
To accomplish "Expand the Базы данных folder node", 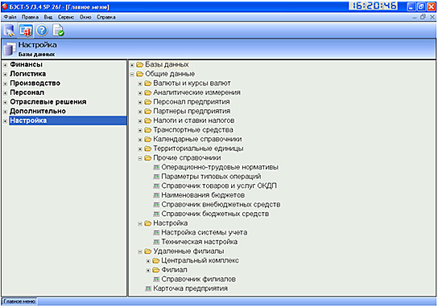I will 132,65.
